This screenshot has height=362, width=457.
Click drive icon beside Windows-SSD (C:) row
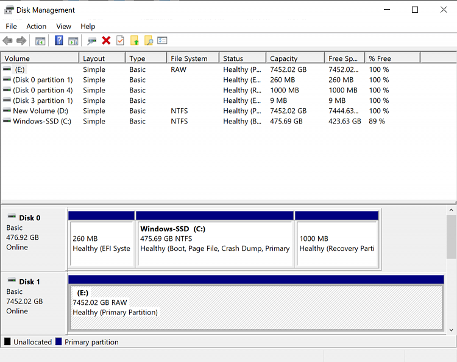(7, 120)
